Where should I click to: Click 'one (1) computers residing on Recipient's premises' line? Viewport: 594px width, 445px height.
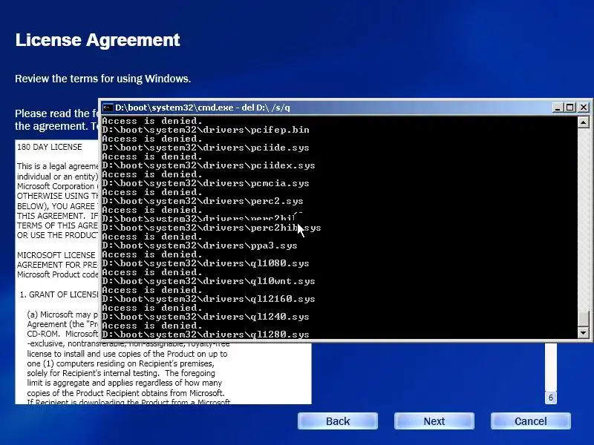tap(120, 363)
